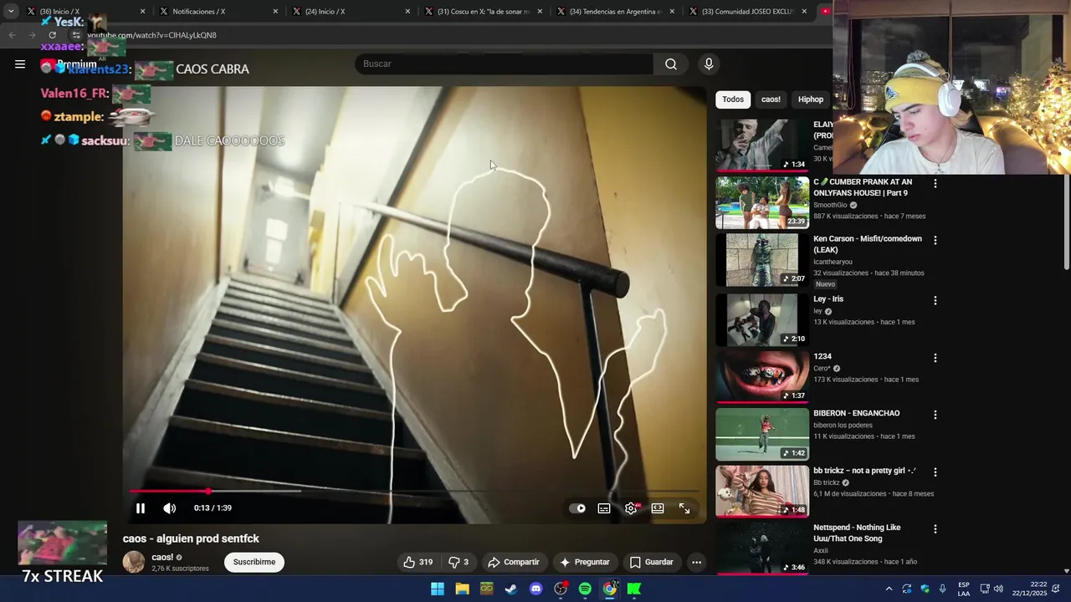
Task: Open Ken Carson Misfit/comedown video title
Action: pyautogui.click(x=868, y=244)
